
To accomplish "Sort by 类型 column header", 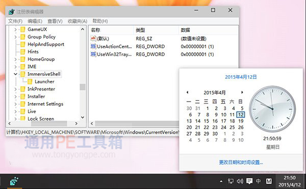I will pos(156,30).
